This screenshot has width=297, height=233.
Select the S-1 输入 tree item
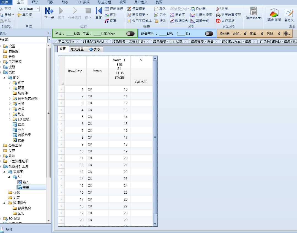pyautogui.click(x=26, y=182)
